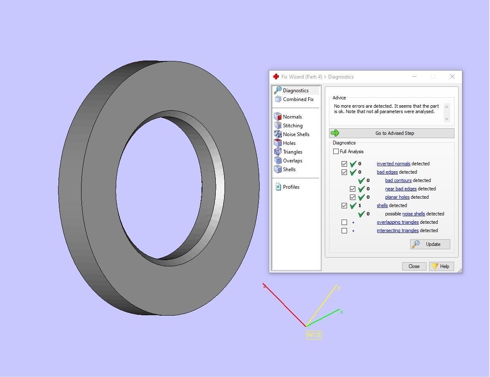The width and height of the screenshot is (490, 377).
Task: Click the green arrow on Go to Advised Step
Action: click(x=335, y=133)
